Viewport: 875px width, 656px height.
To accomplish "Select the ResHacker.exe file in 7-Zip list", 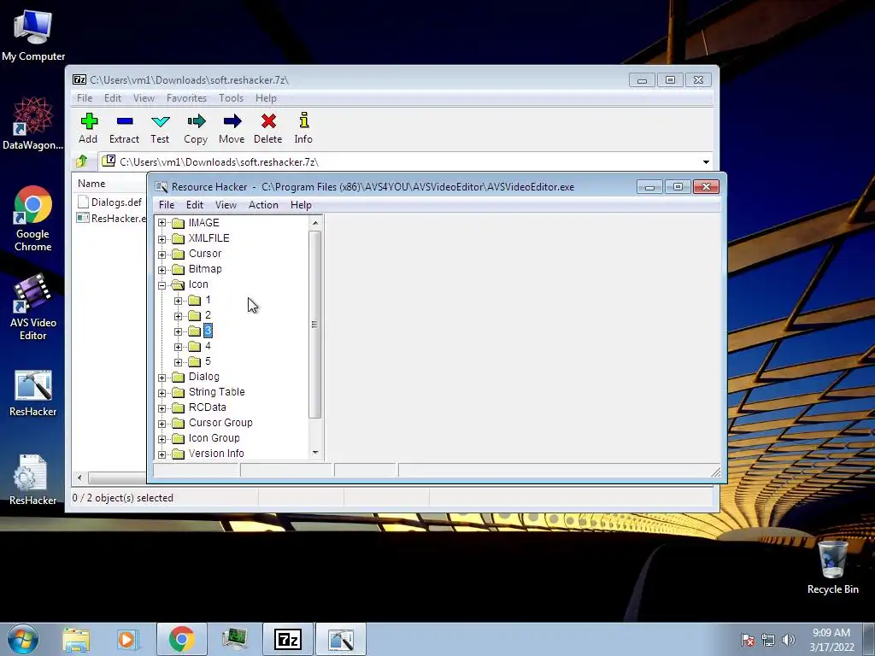I will [112, 218].
